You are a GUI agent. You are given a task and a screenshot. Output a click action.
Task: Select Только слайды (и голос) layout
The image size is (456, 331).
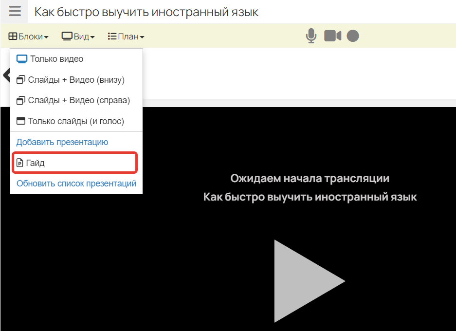76,121
